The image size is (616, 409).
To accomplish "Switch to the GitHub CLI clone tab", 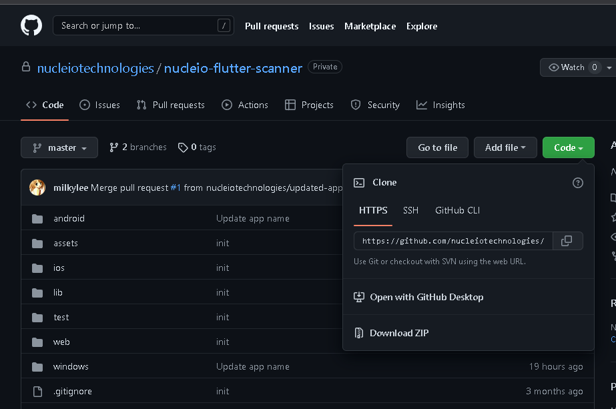I will [x=457, y=211].
